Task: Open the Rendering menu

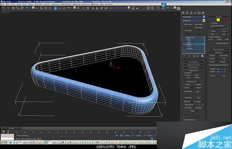Action: [77, 4]
